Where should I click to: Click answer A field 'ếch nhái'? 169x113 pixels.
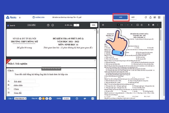point(23,81)
